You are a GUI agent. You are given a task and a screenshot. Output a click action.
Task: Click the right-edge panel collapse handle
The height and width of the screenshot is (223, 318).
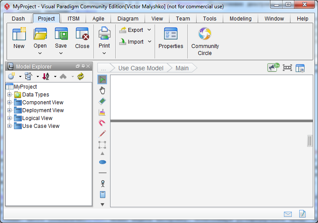click(310, 141)
